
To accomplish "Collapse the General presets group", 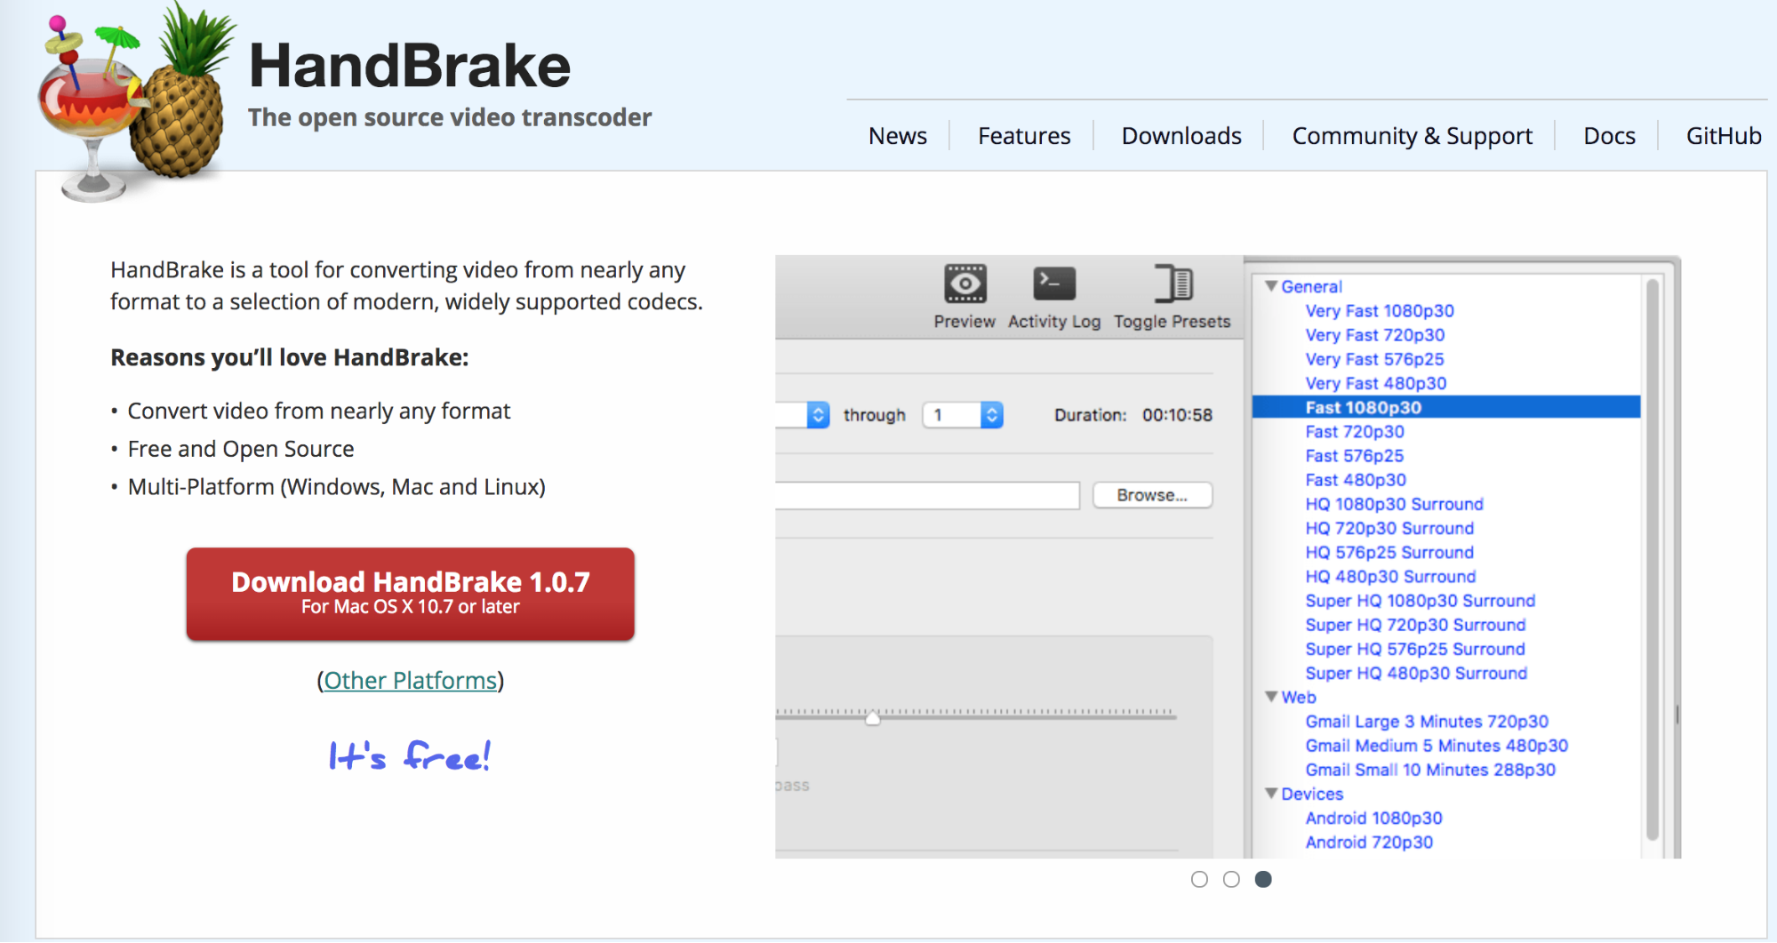I will point(1271,286).
